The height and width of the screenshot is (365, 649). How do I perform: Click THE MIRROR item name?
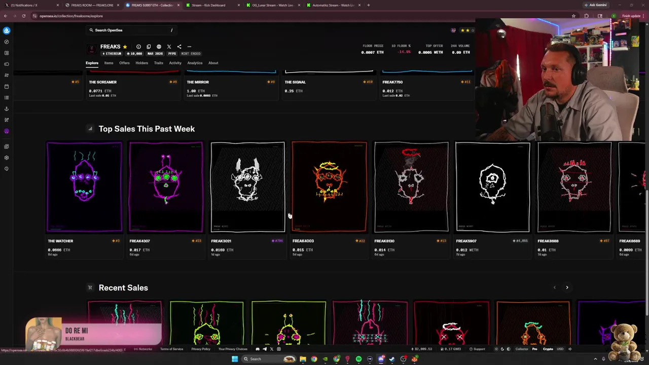[198, 82]
